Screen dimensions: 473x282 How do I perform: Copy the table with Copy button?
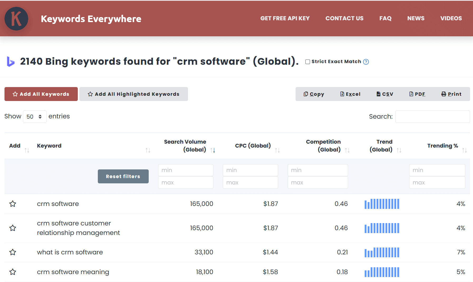pyautogui.click(x=314, y=94)
